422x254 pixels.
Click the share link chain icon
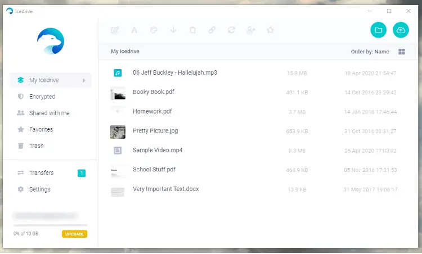(x=212, y=30)
